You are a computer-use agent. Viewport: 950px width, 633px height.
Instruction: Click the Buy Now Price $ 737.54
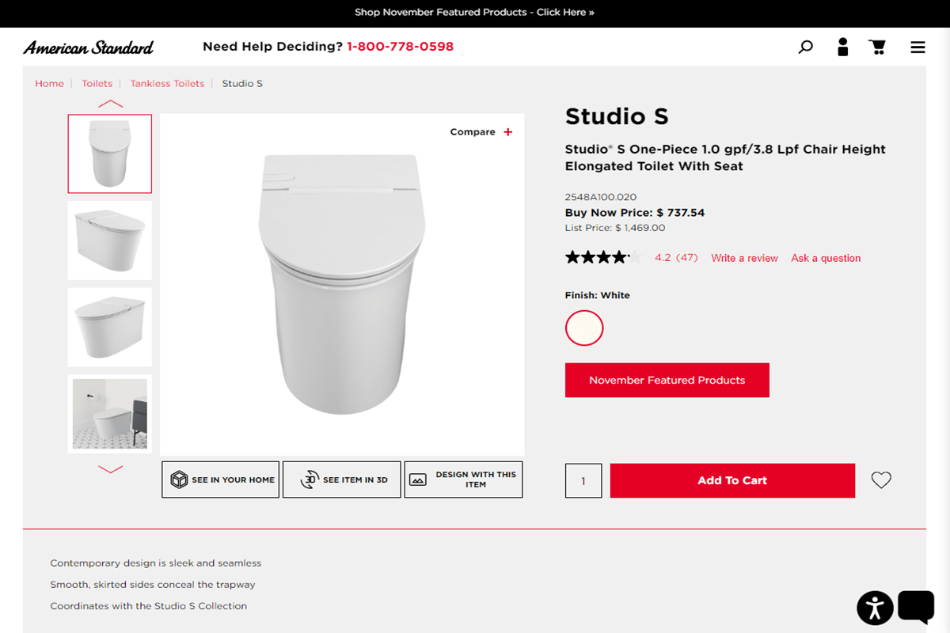[x=635, y=213]
